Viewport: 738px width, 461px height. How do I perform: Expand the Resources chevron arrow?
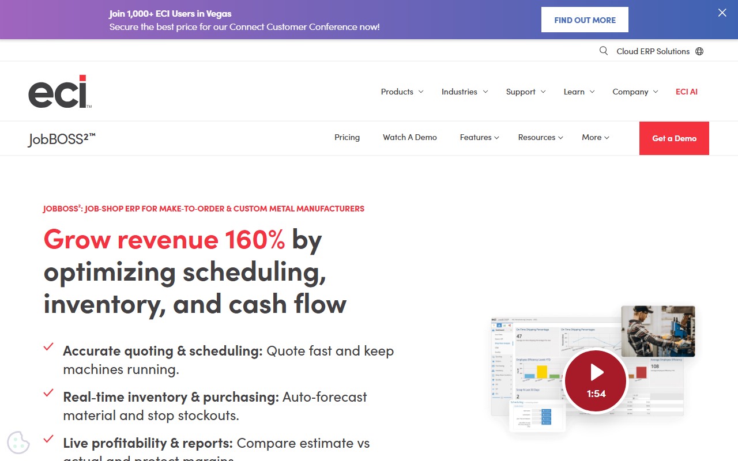point(561,138)
